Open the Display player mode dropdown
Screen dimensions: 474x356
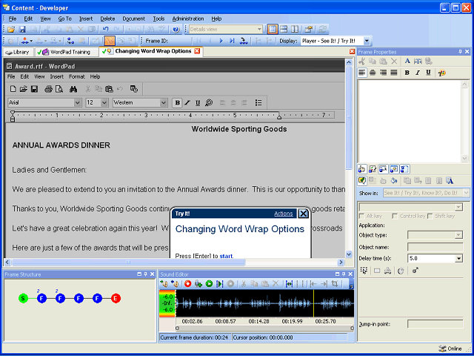point(367,41)
